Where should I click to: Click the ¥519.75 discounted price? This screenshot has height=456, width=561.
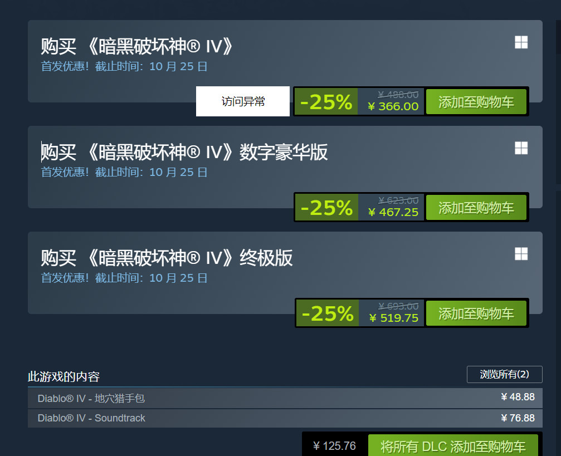(x=393, y=318)
